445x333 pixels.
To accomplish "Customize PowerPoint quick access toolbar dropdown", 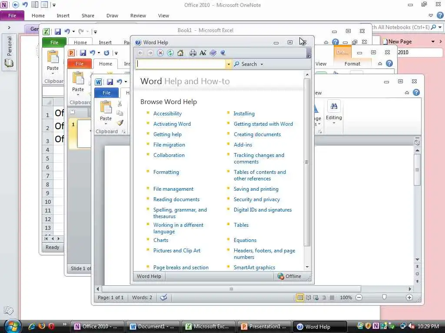I will (116, 53).
